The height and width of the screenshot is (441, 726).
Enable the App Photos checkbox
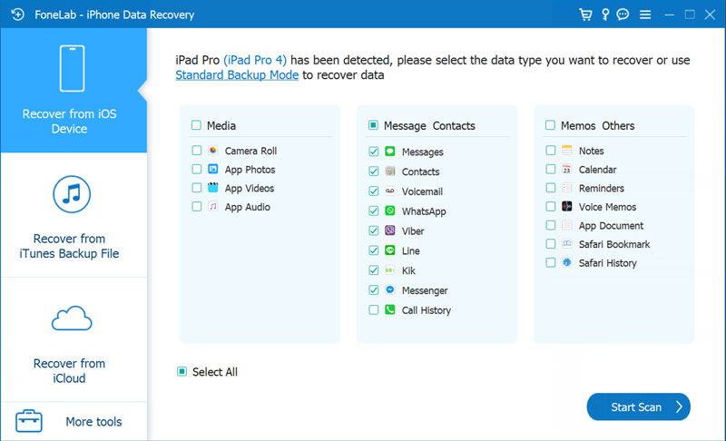point(197,169)
